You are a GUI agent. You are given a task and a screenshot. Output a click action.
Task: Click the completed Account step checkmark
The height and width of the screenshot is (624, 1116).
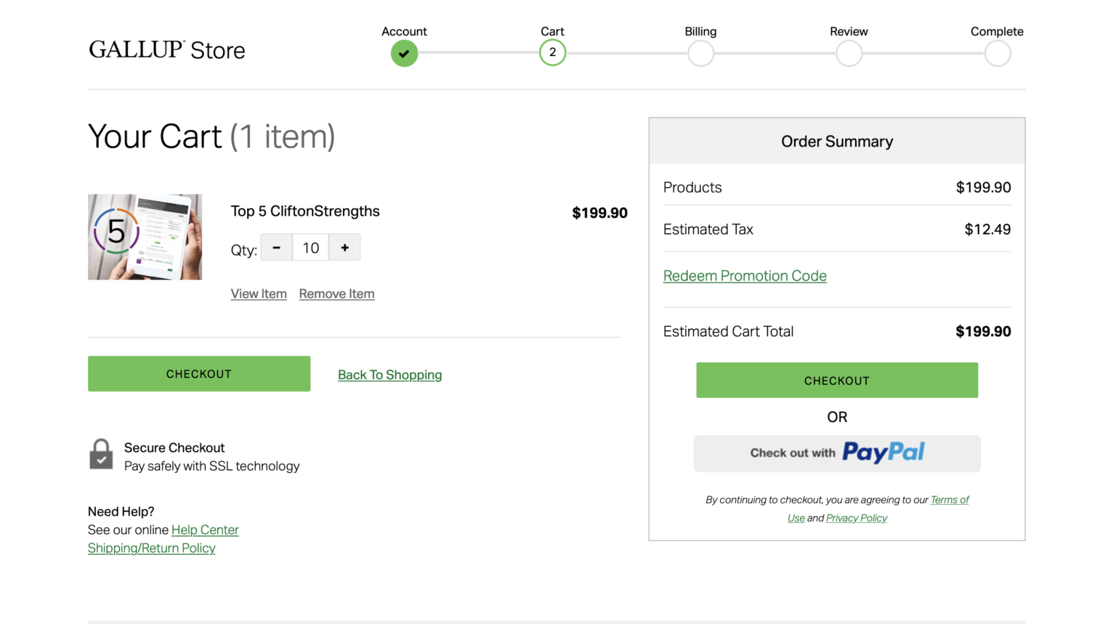tap(404, 53)
